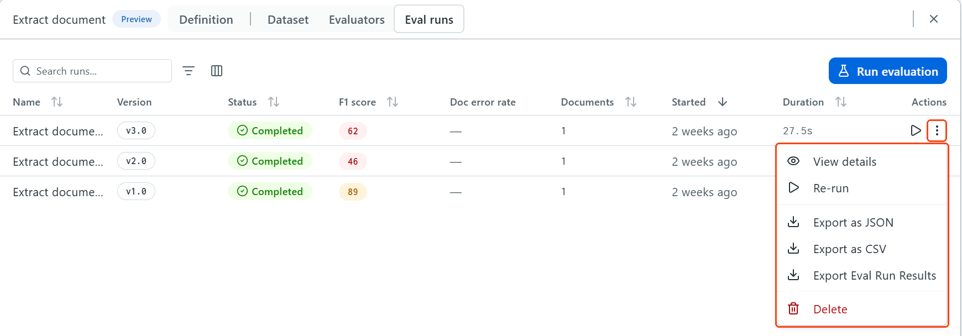Click the F1 score 46 badge
962x336 pixels.
353,161
